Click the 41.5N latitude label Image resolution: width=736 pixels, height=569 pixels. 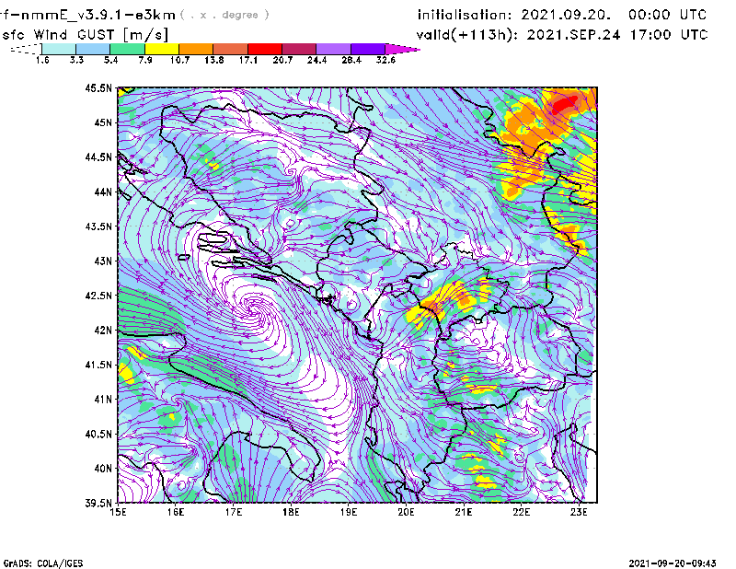pos(98,365)
